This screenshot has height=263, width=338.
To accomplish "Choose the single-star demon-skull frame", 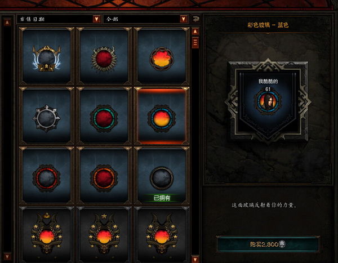I will click(104, 234).
